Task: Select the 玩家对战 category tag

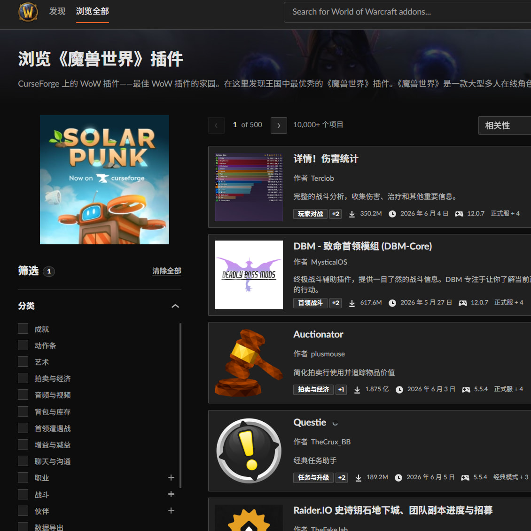Action: pyautogui.click(x=310, y=214)
